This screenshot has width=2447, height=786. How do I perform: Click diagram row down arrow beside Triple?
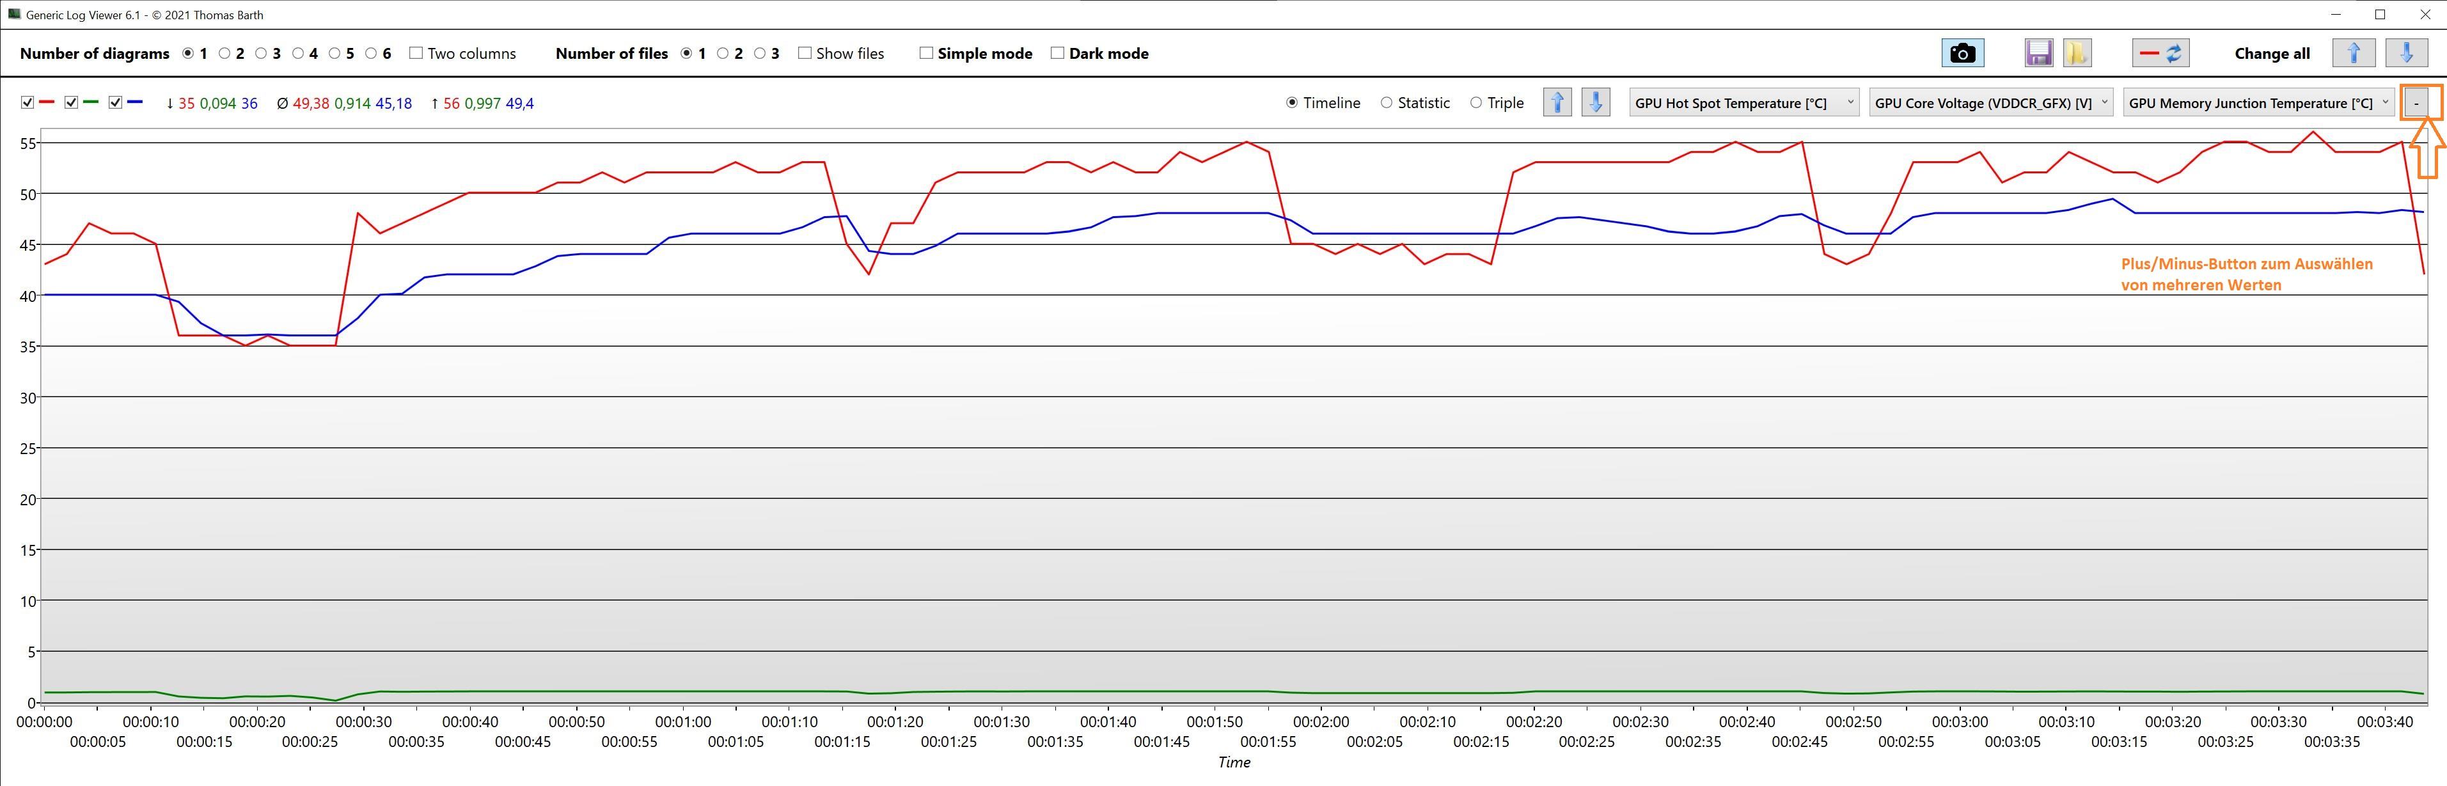[x=1596, y=102]
